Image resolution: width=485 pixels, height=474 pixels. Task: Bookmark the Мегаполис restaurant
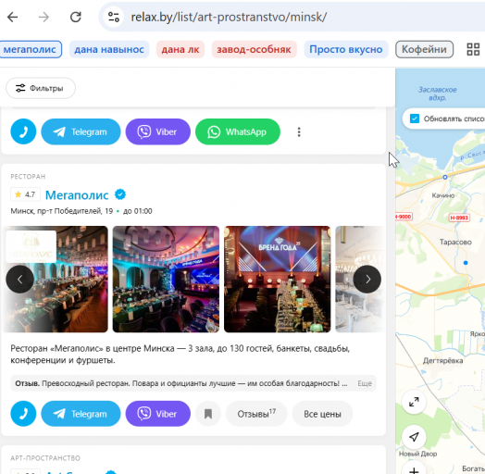point(208,414)
